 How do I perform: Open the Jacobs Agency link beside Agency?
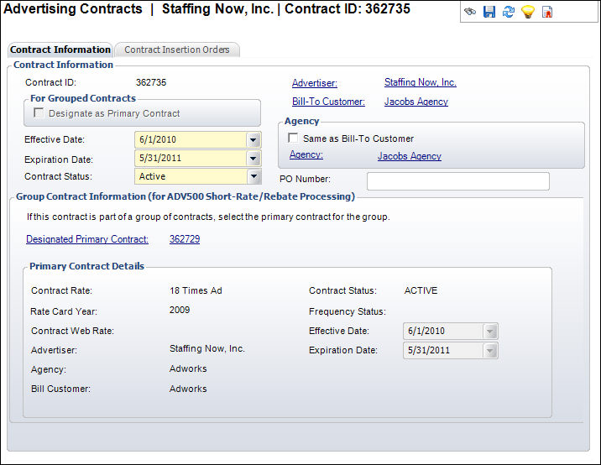[x=410, y=156]
